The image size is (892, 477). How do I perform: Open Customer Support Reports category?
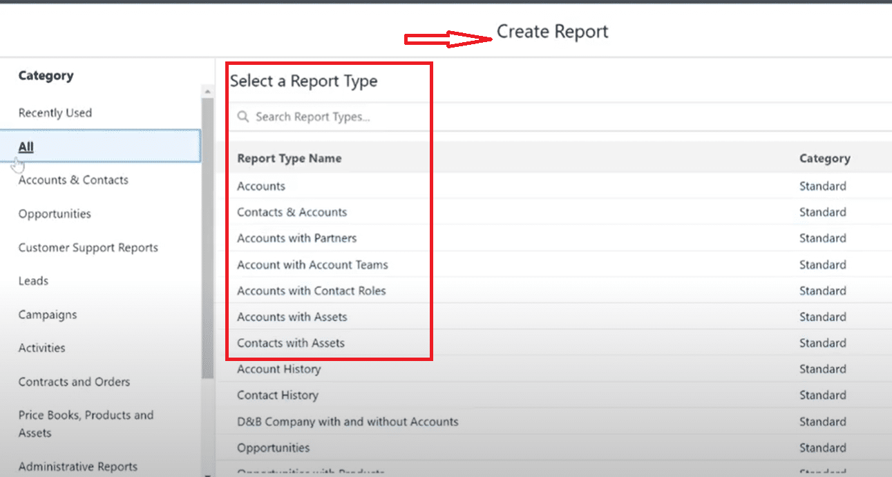pos(88,247)
